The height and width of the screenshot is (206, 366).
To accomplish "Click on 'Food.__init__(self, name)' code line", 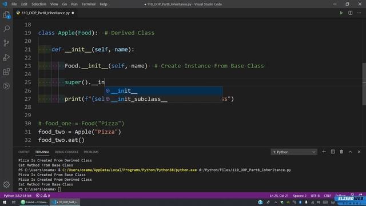I will (106, 66).
